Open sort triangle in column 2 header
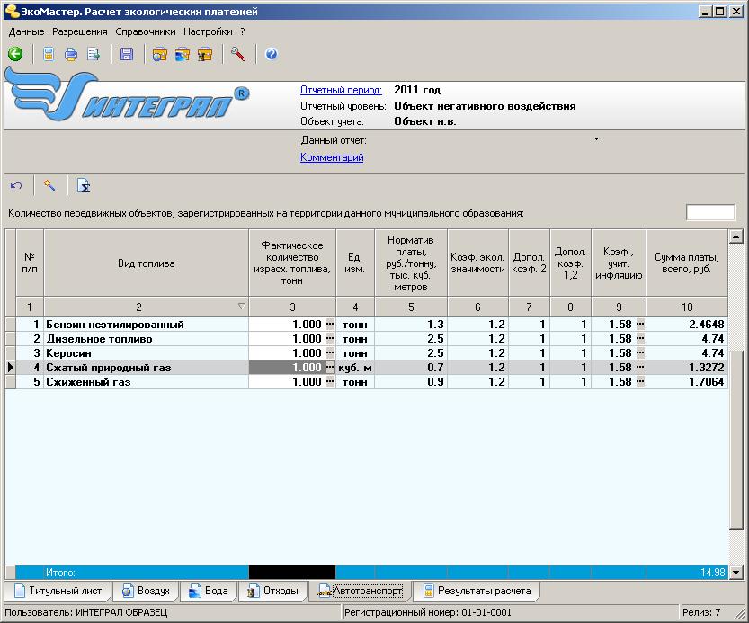The height and width of the screenshot is (623, 749). [240, 307]
